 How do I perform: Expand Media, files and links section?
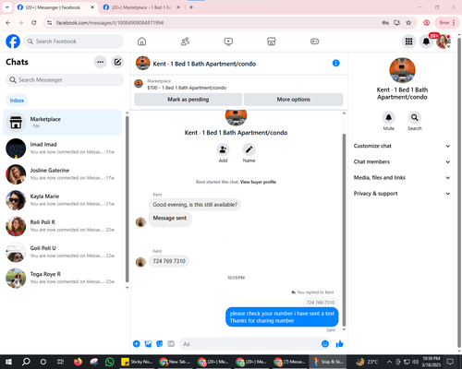402,177
